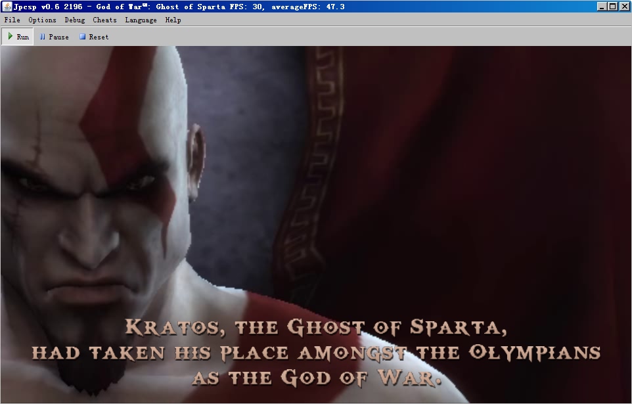This screenshot has width=632, height=404.
Task: Click the green Run play triangle icon
Action: point(11,37)
